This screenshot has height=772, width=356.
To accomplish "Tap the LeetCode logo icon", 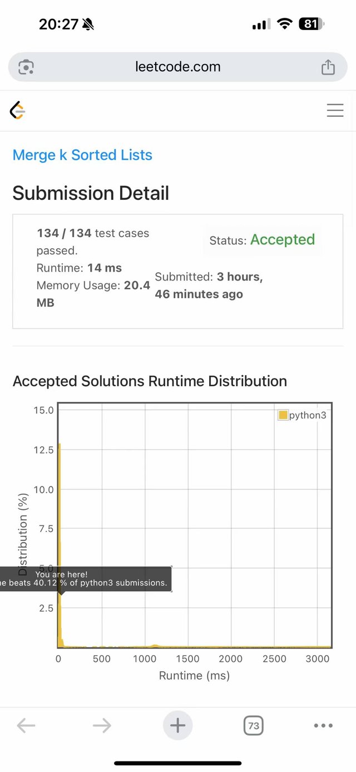I will [x=17, y=110].
